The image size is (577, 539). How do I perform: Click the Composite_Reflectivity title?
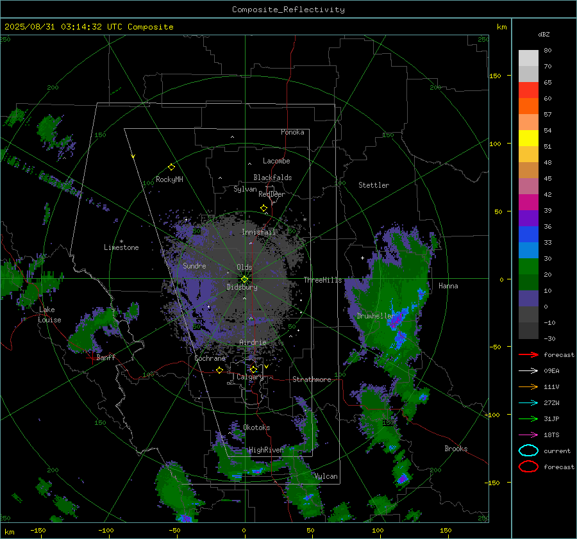pos(288,10)
